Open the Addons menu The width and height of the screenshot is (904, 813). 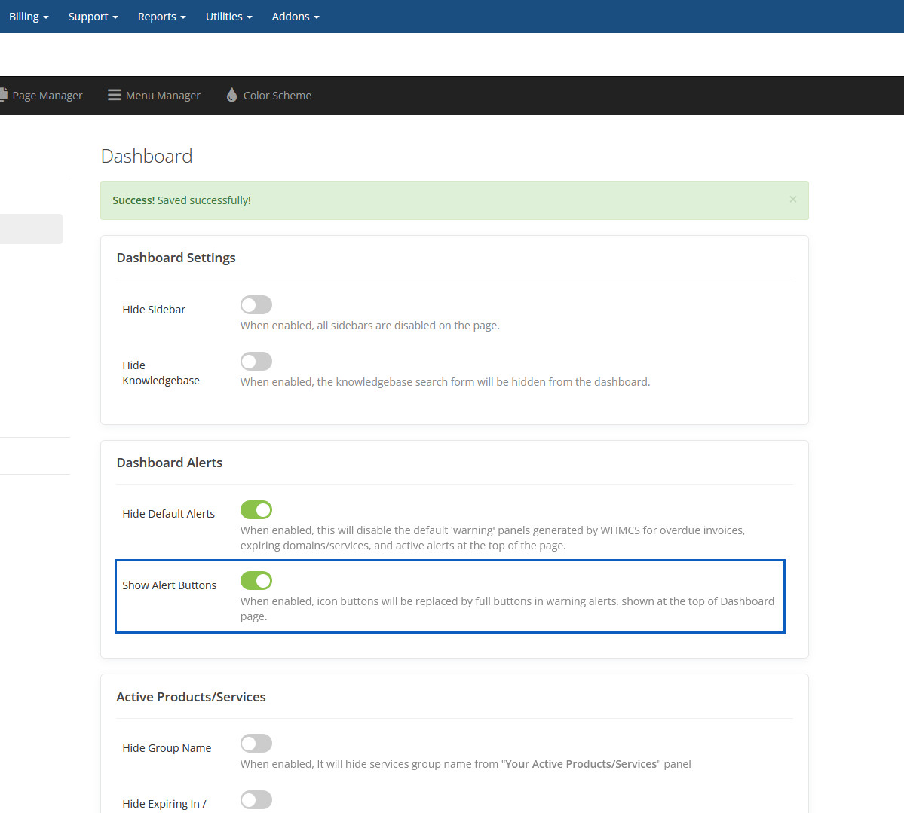(x=295, y=17)
